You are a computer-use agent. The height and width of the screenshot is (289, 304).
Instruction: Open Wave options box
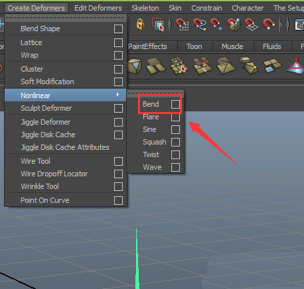(175, 167)
